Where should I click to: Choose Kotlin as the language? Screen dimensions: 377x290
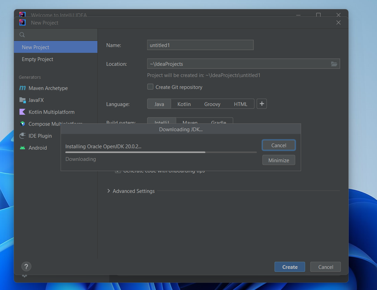pos(184,104)
